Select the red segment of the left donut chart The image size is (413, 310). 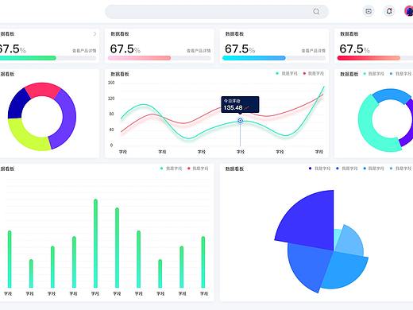click(43, 90)
